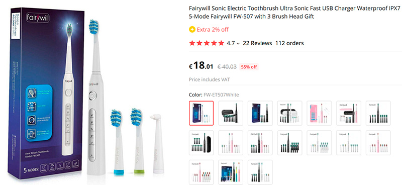Screen dimensions: 402x185
Task: Pick the pink toothbrush with pink box variant
Action: pos(319,113)
